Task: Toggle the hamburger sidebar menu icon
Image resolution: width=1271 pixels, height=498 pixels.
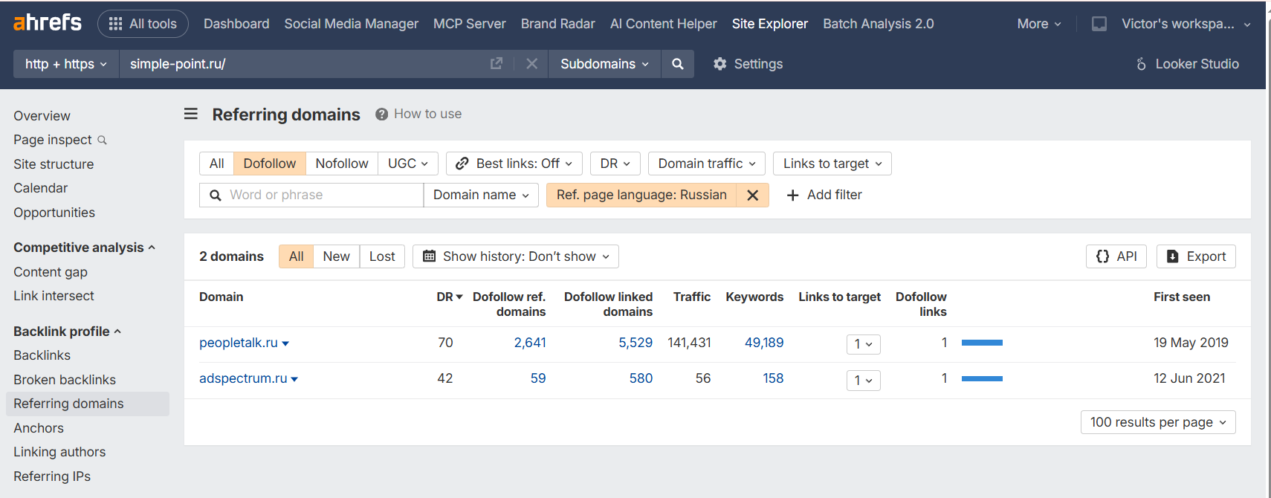Action: (x=191, y=114)
